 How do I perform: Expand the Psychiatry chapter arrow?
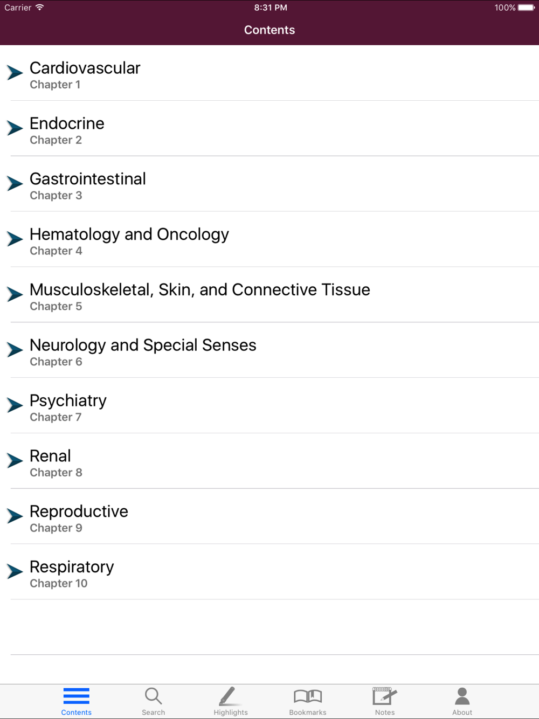15,405
